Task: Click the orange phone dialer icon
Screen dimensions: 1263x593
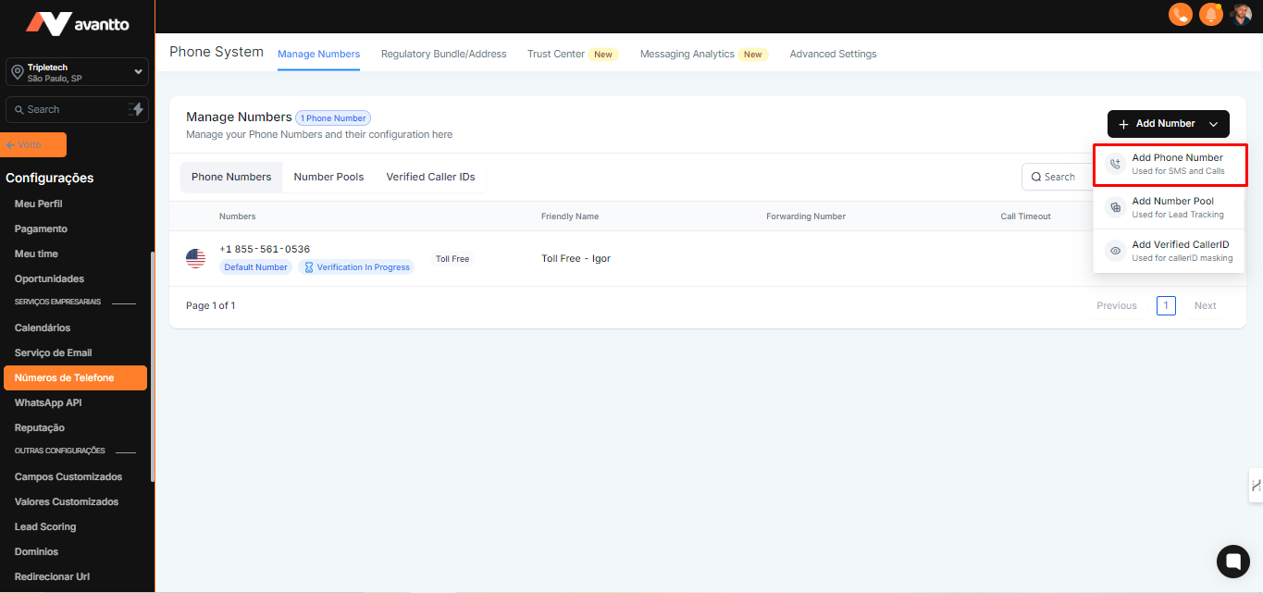Action: point(1180,15)
